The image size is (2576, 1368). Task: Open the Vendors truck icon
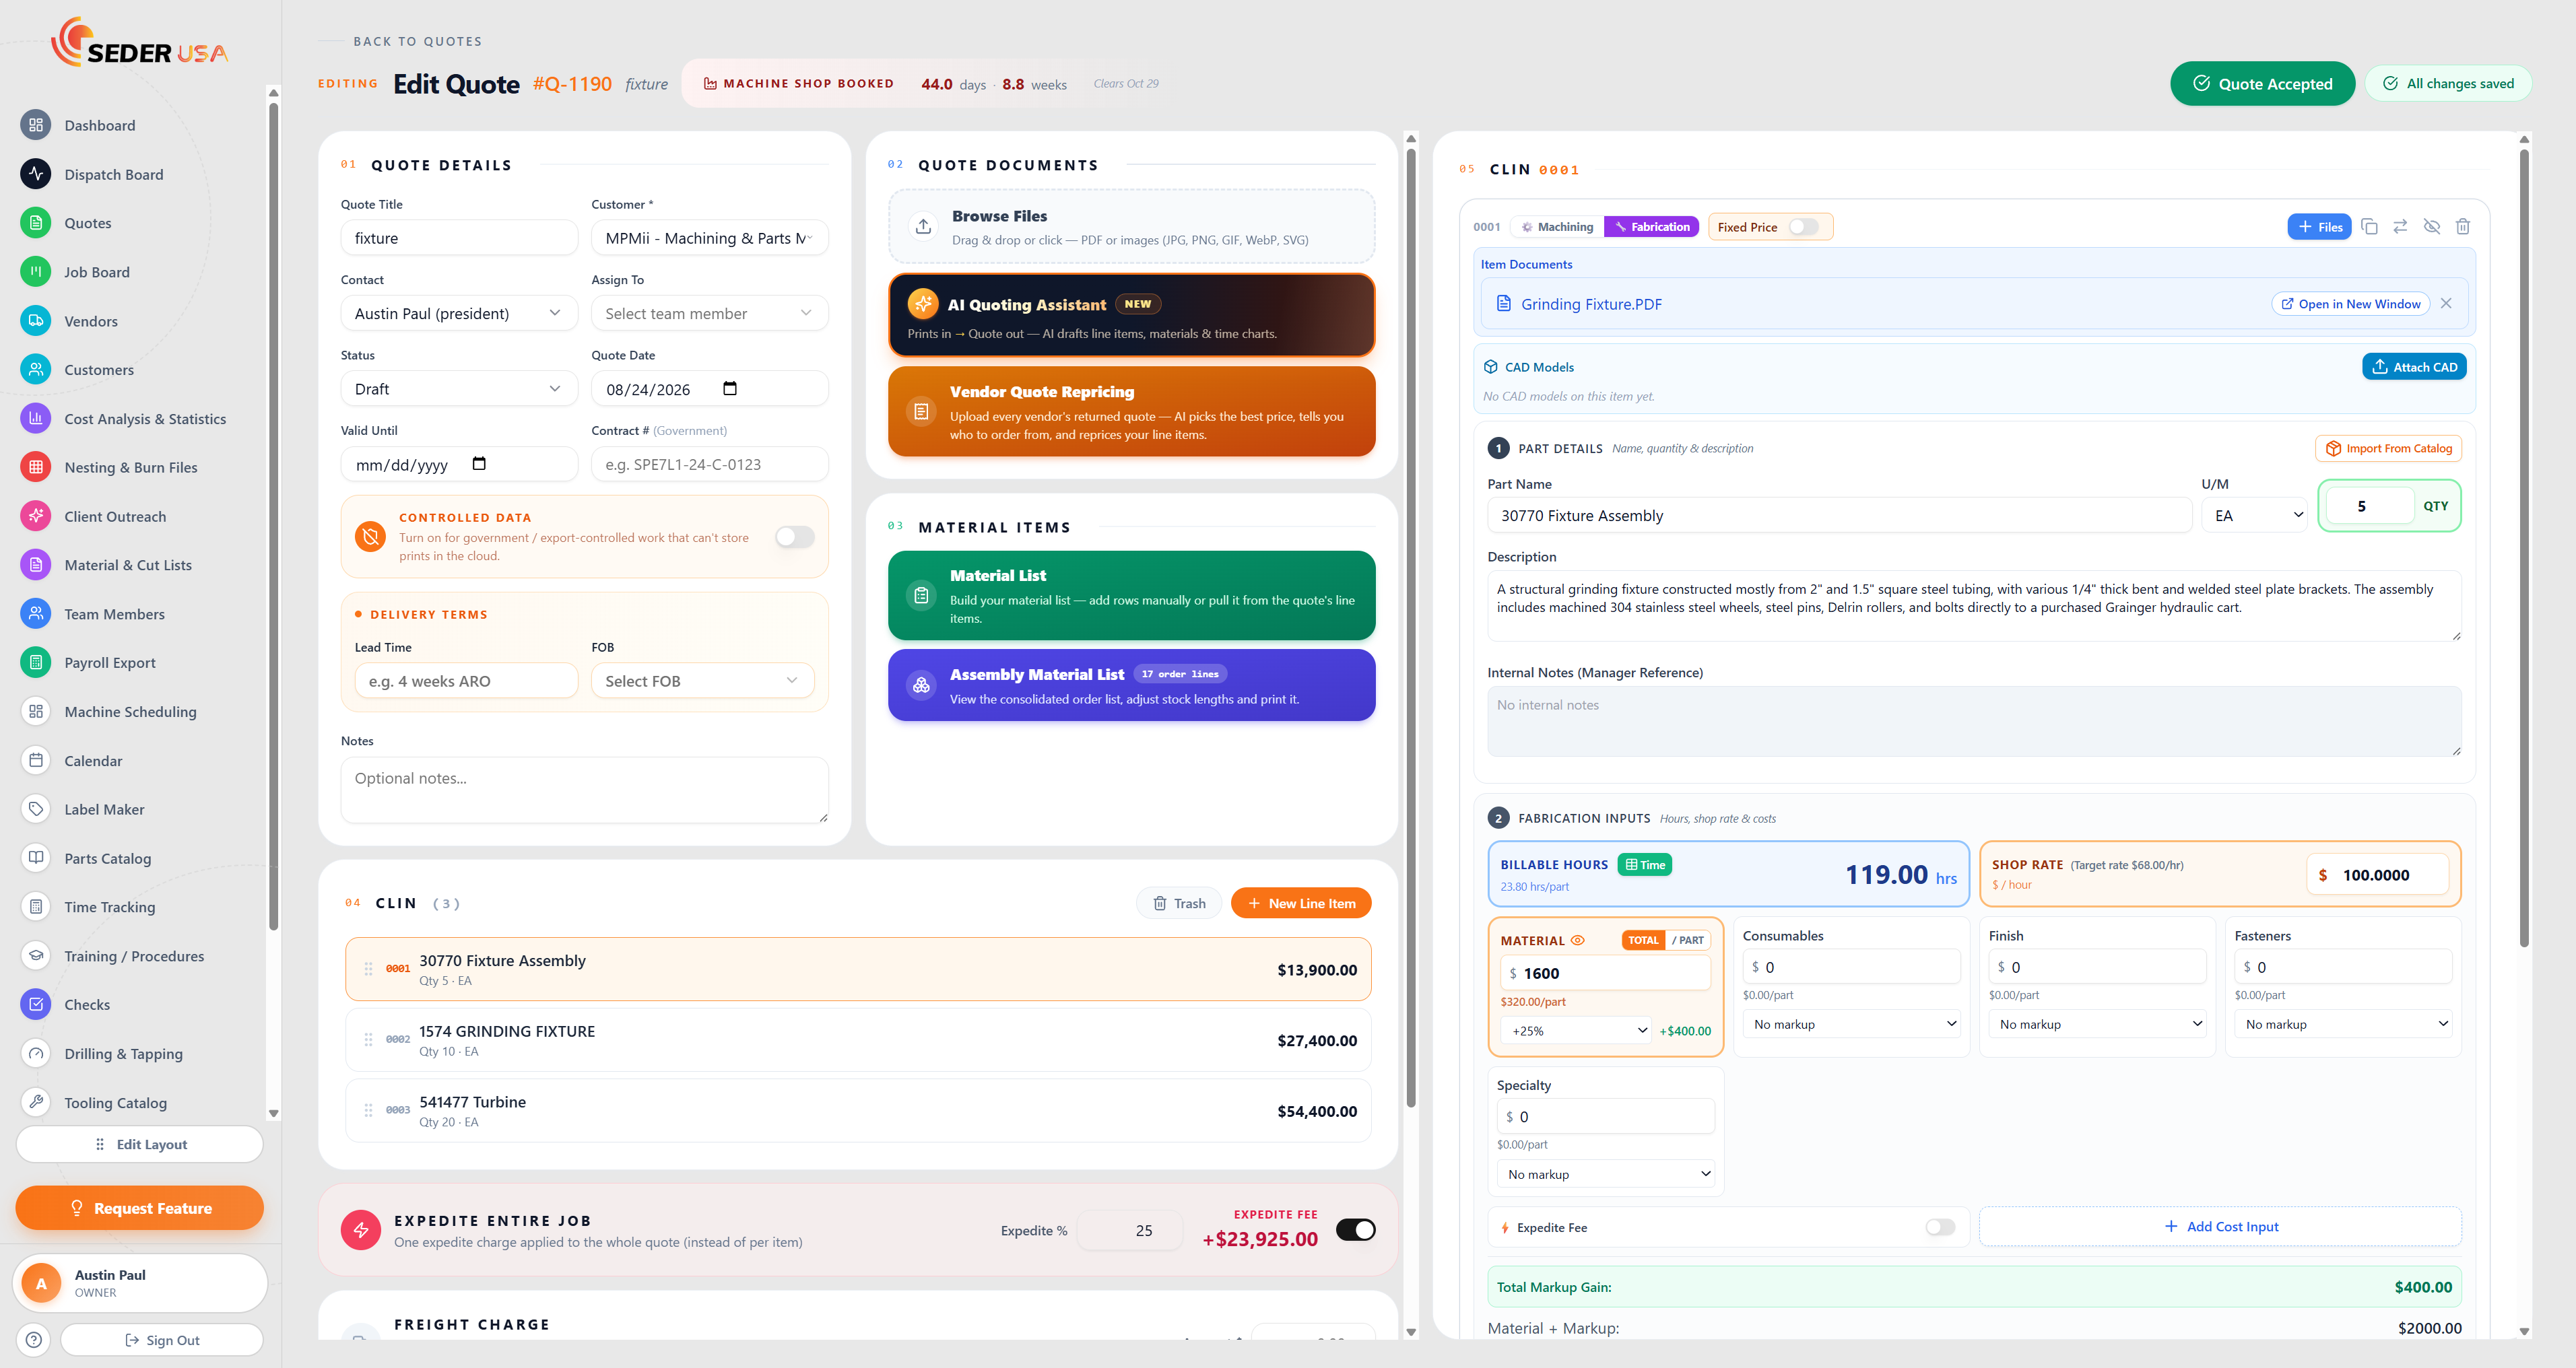(36, 321)
